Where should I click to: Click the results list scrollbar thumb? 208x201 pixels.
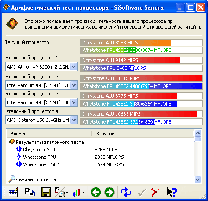(x=198, y=139)
